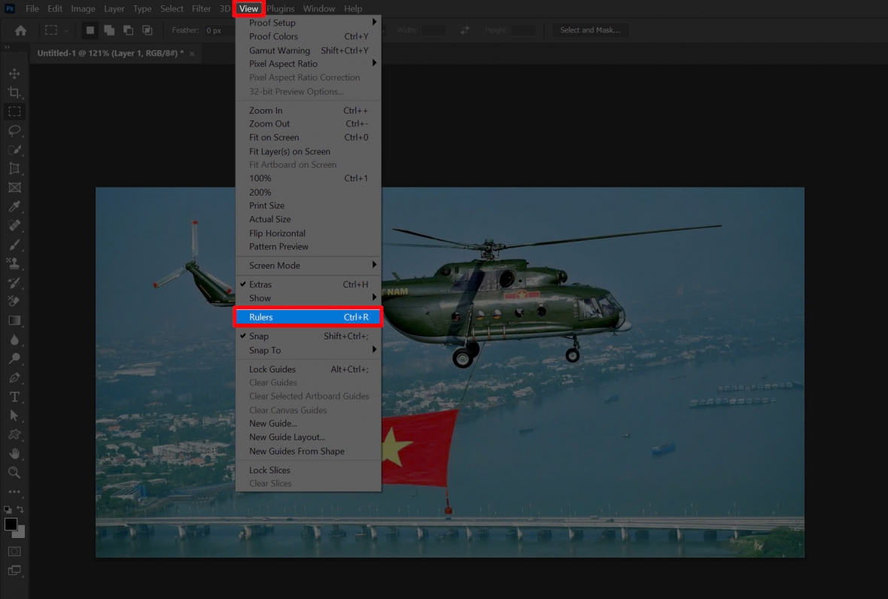Select the Blur tool
The height and width of the screenshot is (599, 888).
[14, 339]
